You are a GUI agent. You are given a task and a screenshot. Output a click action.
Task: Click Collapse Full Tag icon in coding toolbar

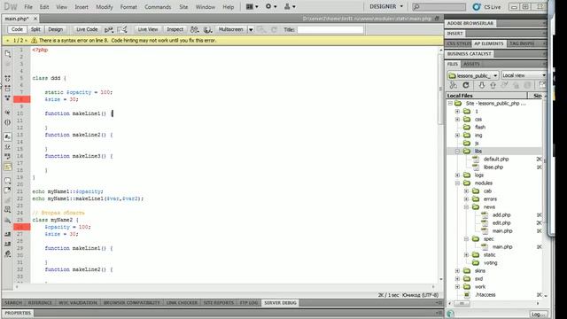tap(8, 78)
